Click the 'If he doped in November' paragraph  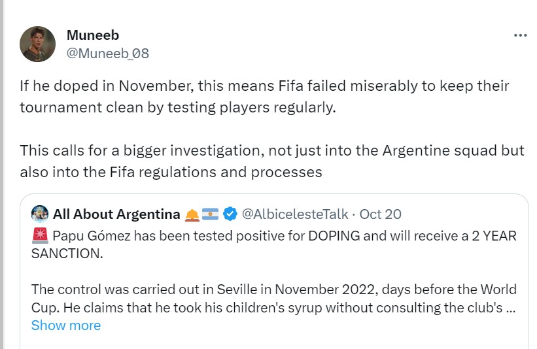tap(264, 97)
